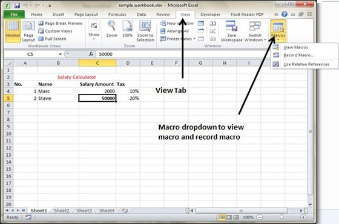Click horizontal scrollbar right arrow
The width and height of the screenshot is (339, 224).
coord(301,211)
